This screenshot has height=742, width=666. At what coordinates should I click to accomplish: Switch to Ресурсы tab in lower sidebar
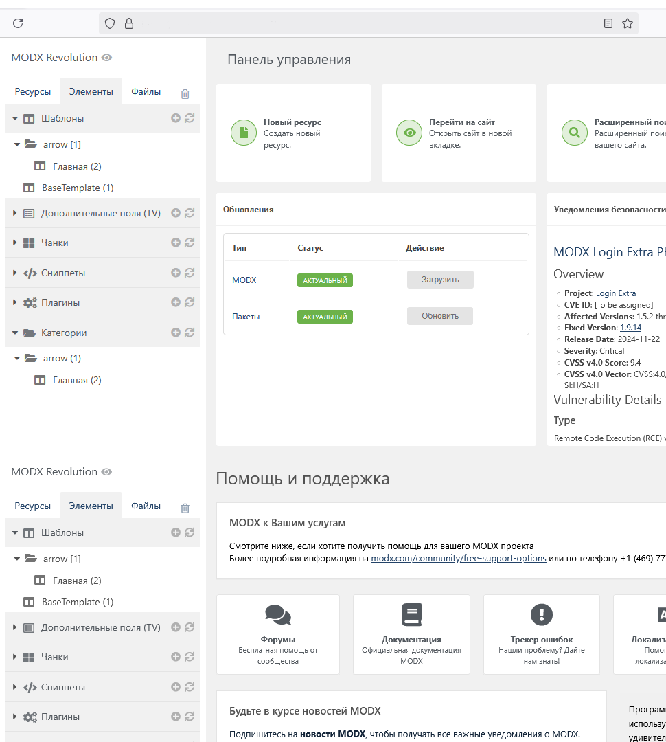point(33,506)
